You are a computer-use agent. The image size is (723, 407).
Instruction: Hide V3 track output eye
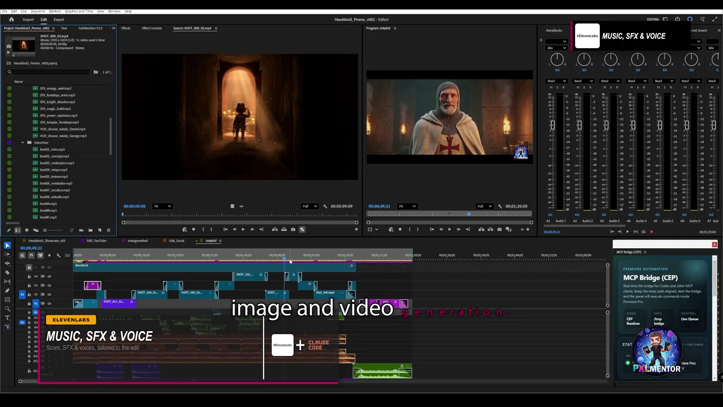coord(49,285)
